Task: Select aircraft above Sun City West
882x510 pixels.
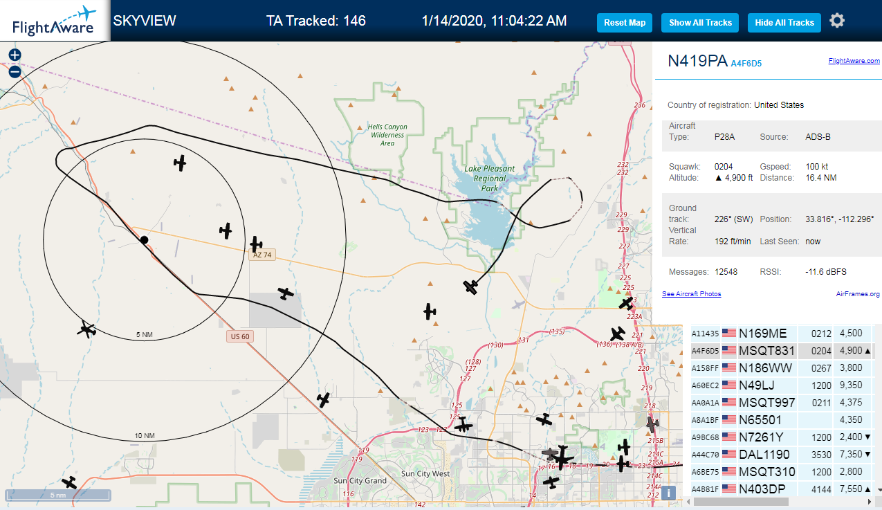Action: (462, 425)
